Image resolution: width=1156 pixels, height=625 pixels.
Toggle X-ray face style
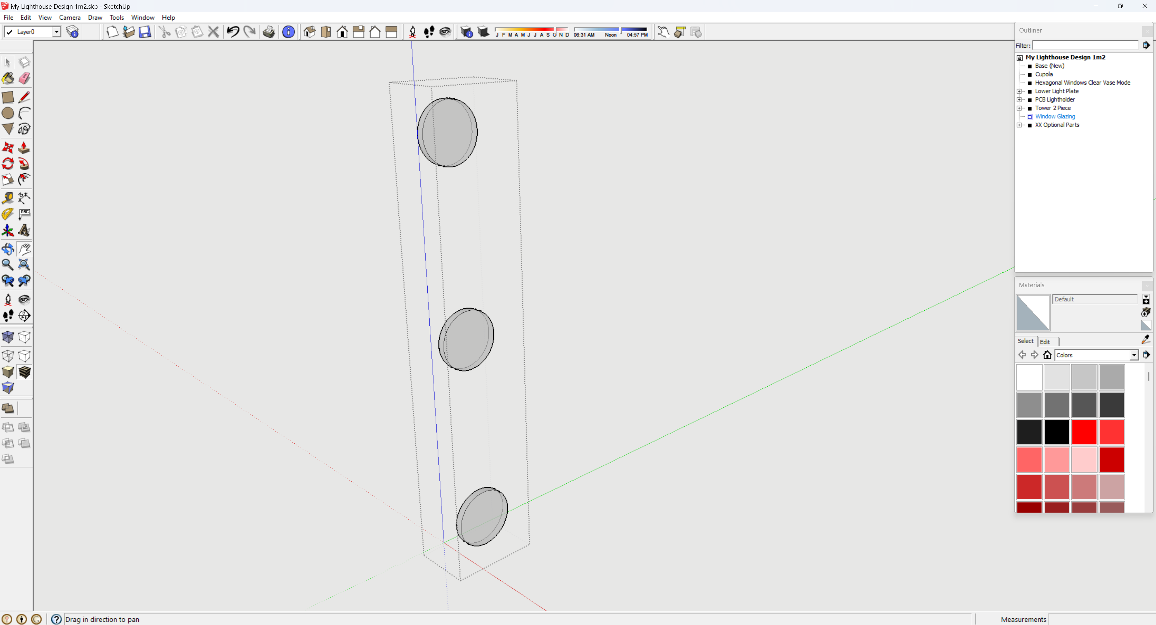(x=8, y=337)
